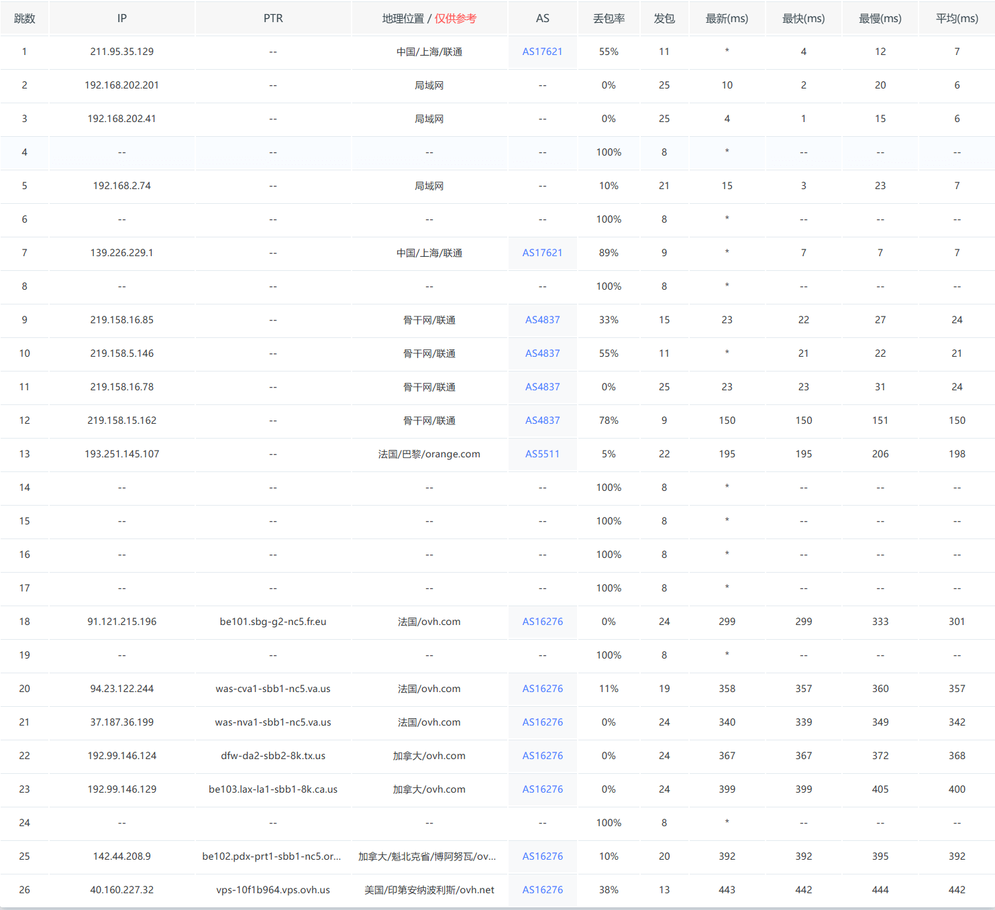Open AS4837 link at hop 12
The width and height of the screenshot is (995, 910).
click(x=542, y=420)
